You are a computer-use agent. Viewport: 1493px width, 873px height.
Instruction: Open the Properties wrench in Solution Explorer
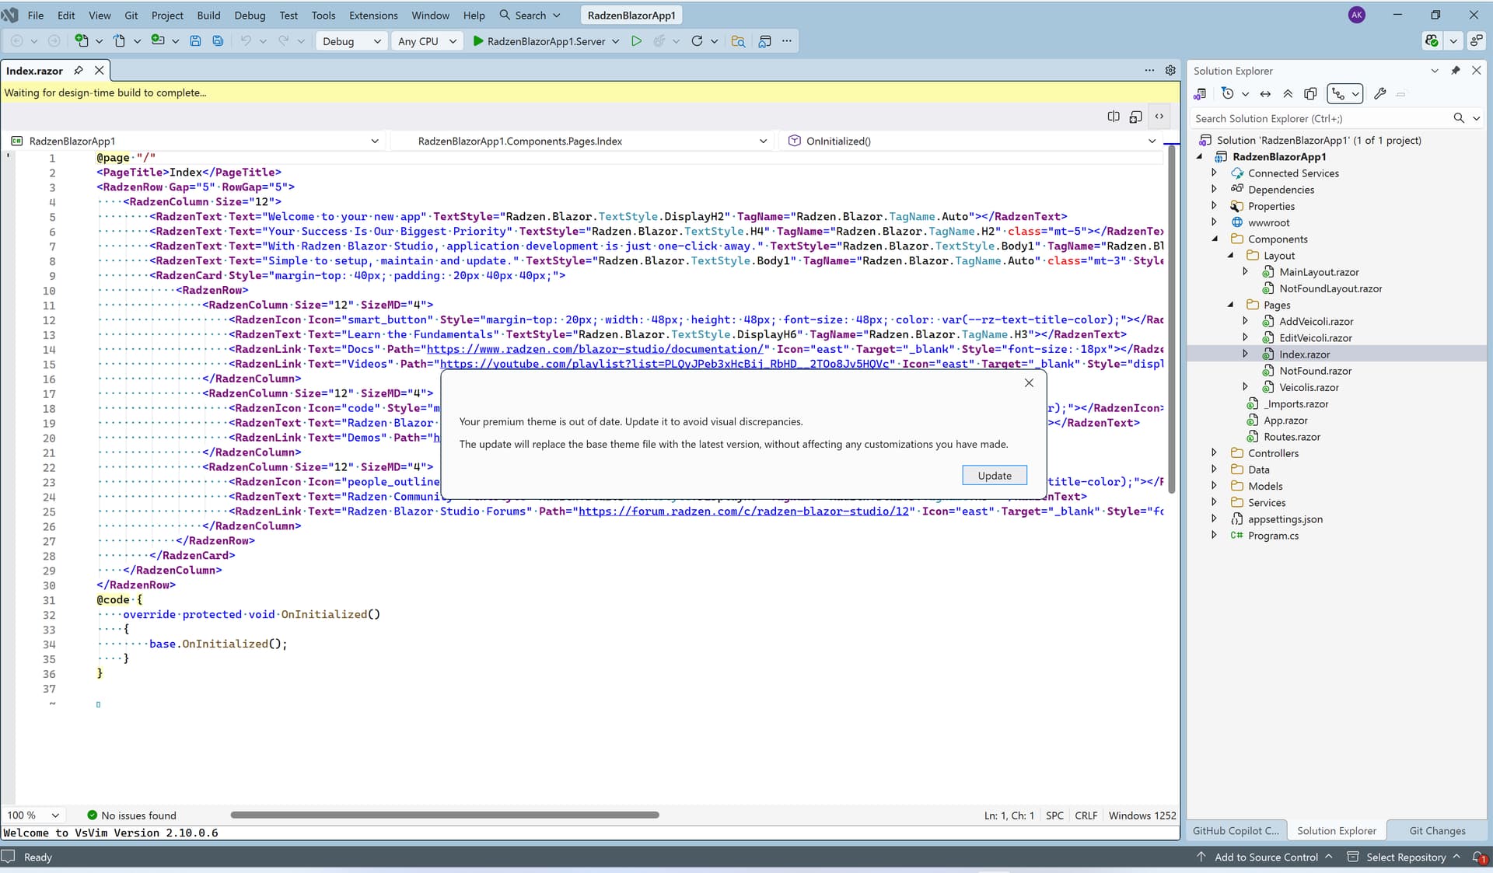[x=1379, y=94]
